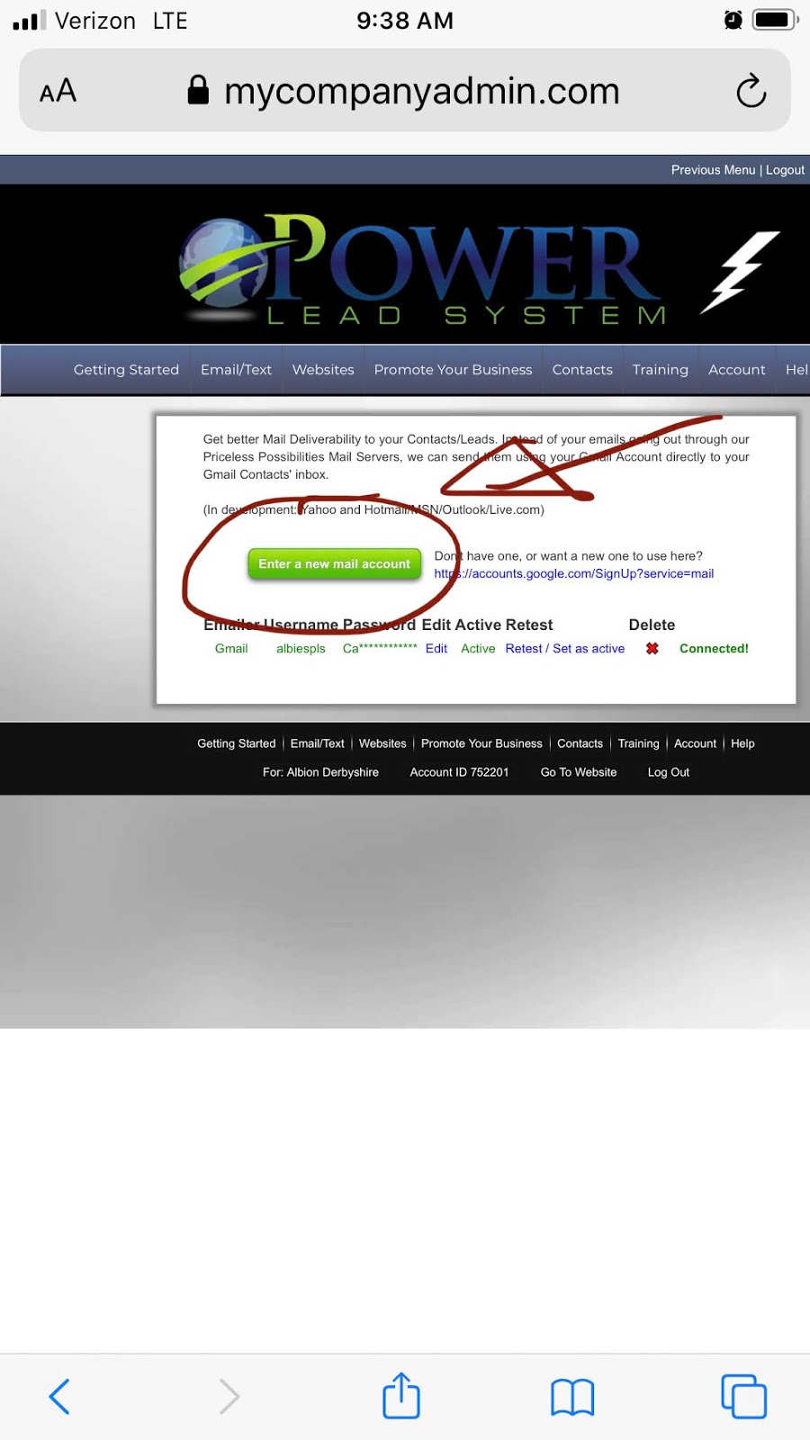The image size is (810, 1440).
Task: Click footer Account link
Action: tap(695, 743)
